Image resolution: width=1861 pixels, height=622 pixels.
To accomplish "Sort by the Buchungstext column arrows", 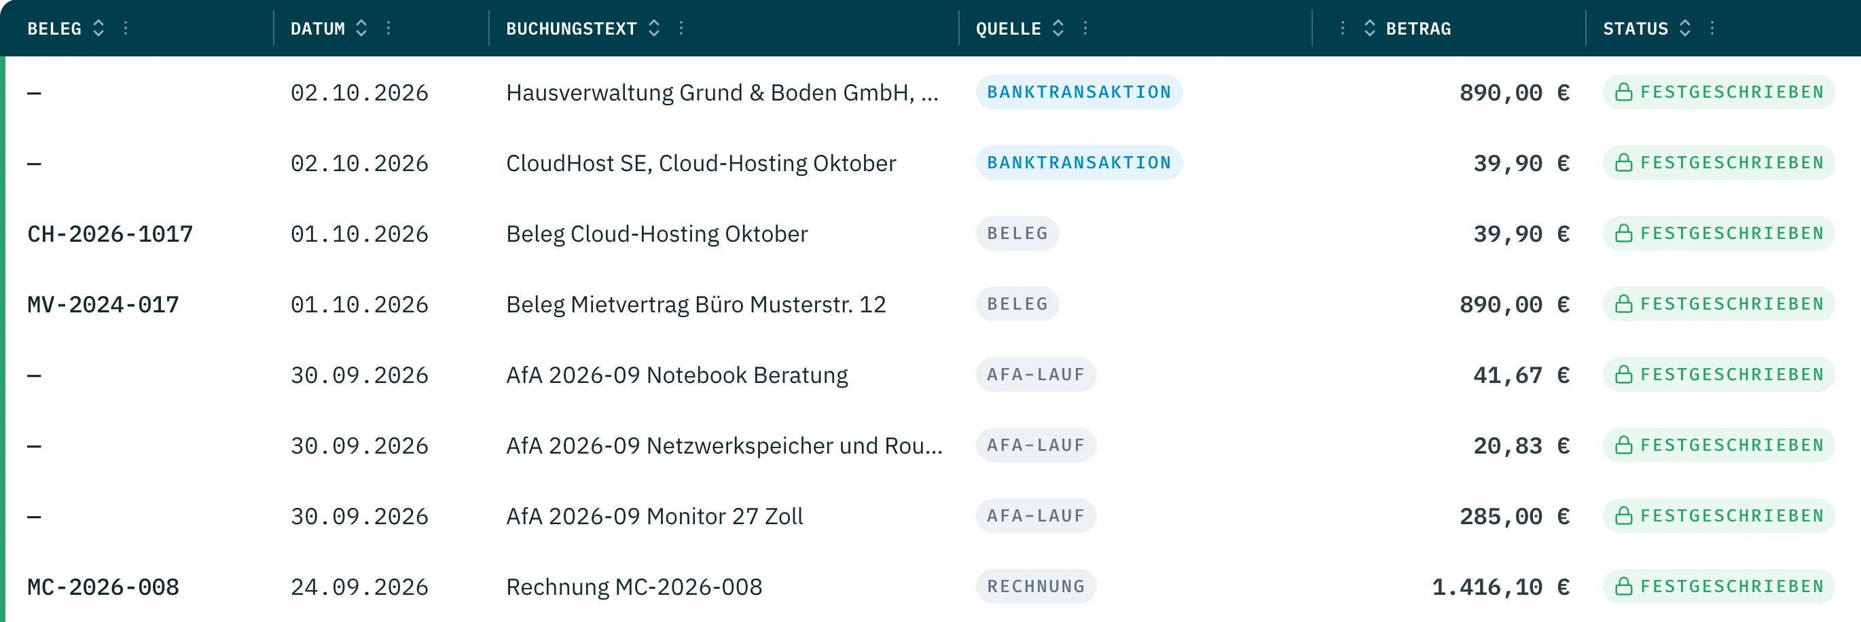I will coord(654,28).
